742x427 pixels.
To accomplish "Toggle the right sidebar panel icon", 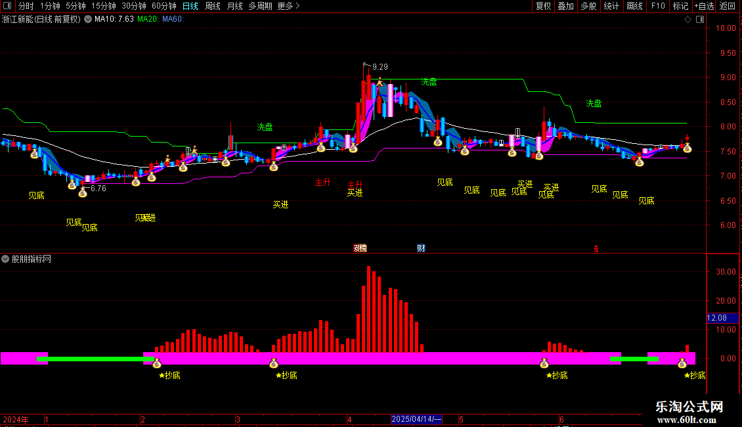I will 700,19.
